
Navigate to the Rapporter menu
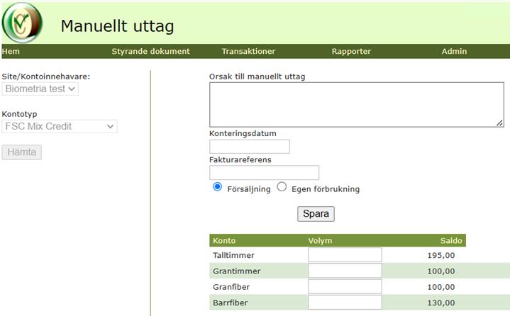(351, 51)
